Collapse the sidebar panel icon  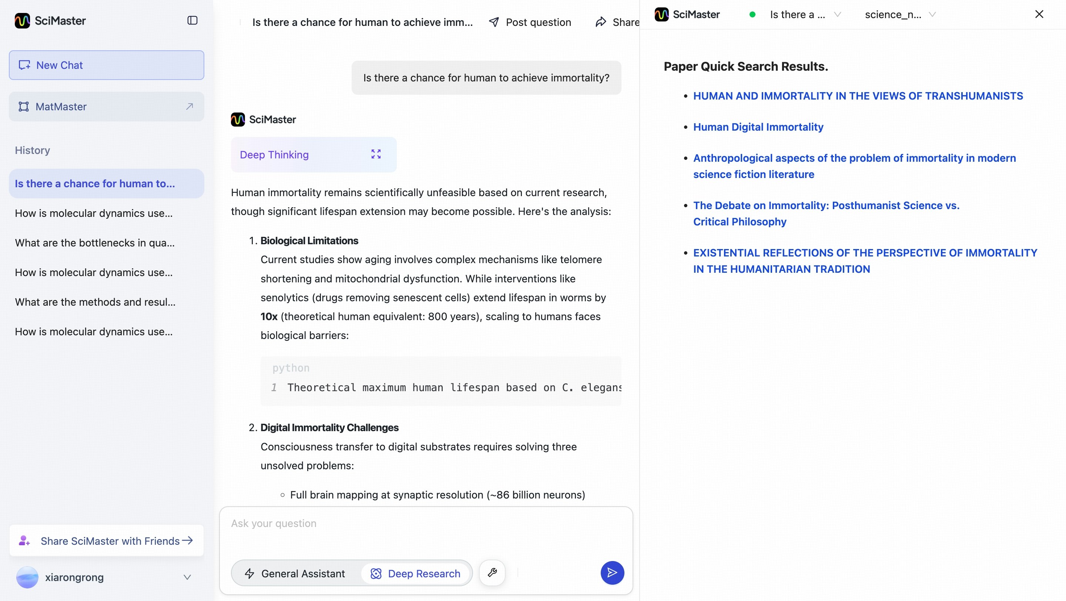click(x=192, y=20)
